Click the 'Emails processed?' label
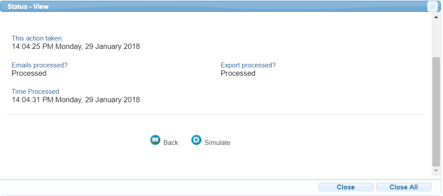Viewport: 443px width, 196px height. 40,65
